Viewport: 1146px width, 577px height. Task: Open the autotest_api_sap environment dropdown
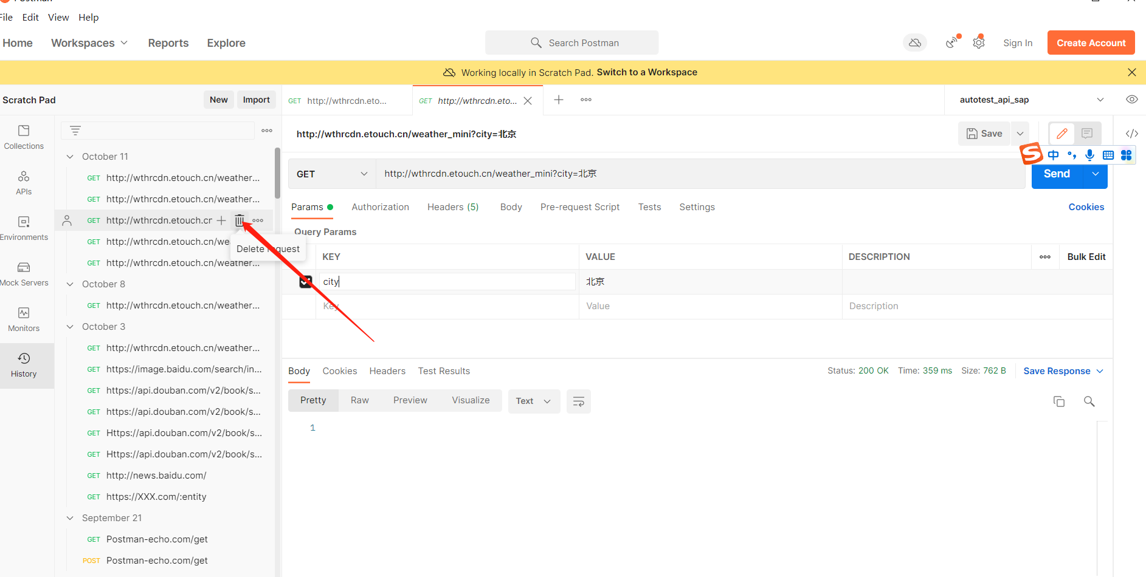click(x=1031, y=100)
